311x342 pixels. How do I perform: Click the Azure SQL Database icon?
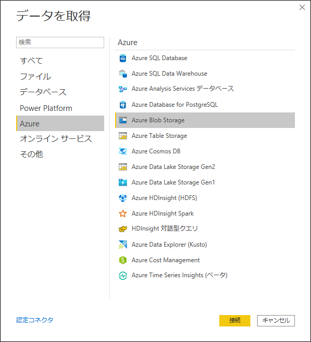click(123, 58)
